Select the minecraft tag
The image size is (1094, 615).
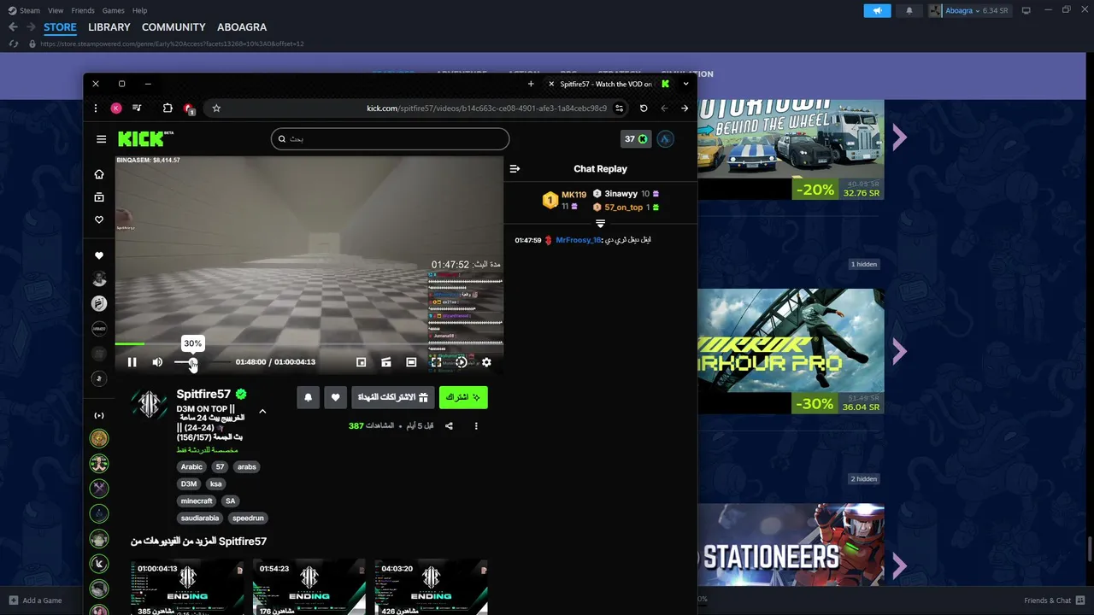[197, 501]
